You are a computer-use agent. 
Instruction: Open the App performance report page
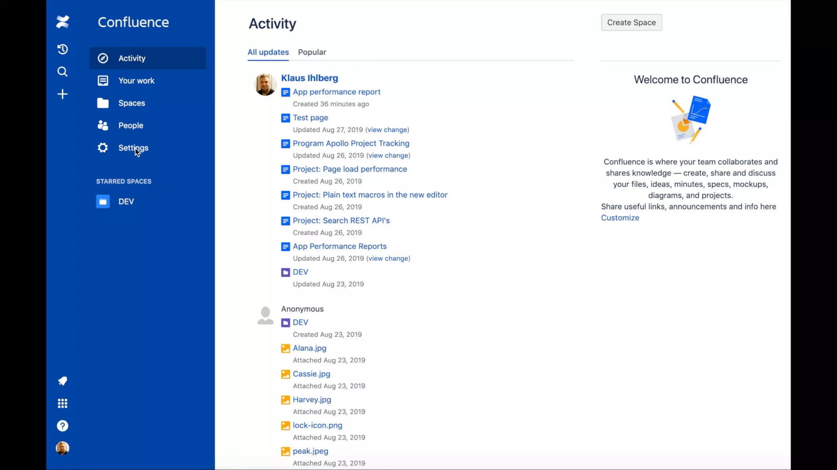(x=336, y=92)
